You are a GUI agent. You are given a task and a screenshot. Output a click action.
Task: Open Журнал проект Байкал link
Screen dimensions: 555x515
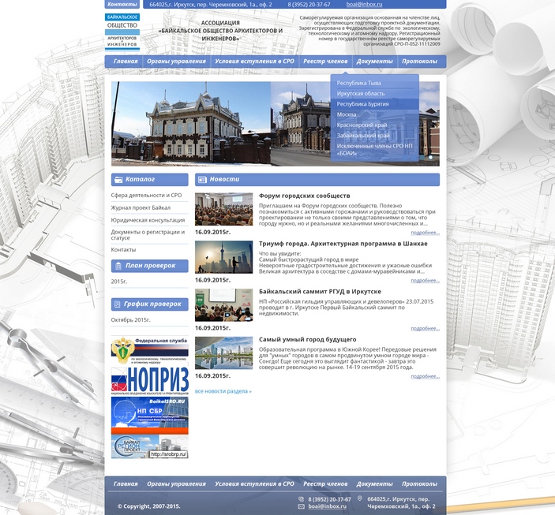(141, 207)
